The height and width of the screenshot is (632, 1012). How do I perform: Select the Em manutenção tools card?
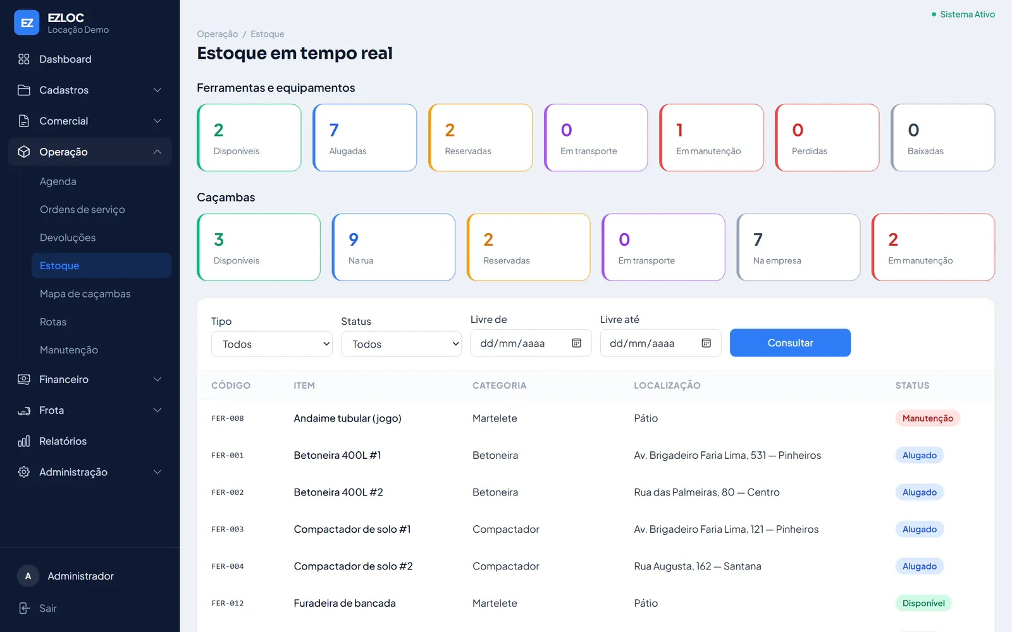point(712,138)
